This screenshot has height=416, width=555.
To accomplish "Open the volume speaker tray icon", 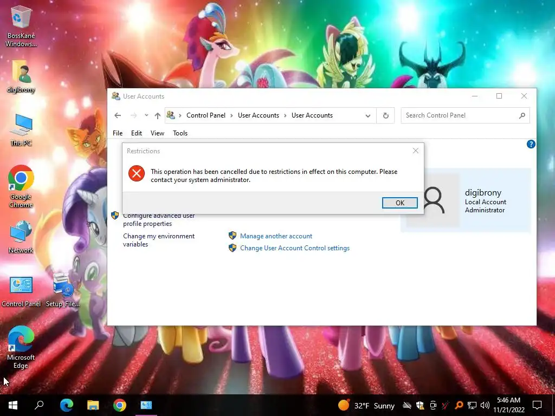I will pyautogui.click(x=485, y=405).
